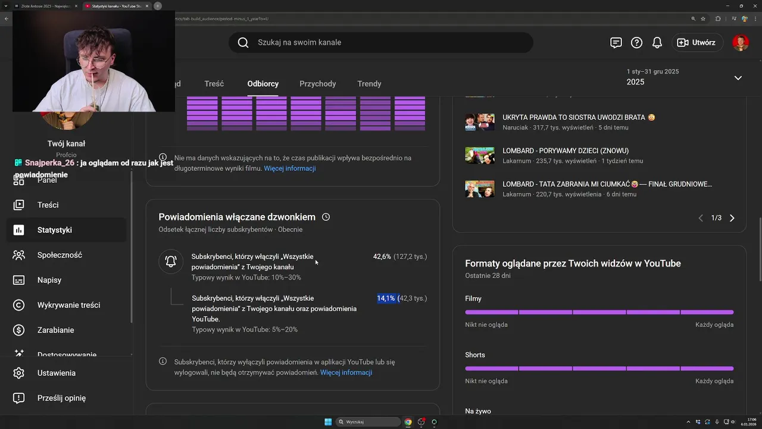The height and width of the screenshot is (429, 762).
Task: Open the comments/messages icon in header
Action: [x=616, y=42]
